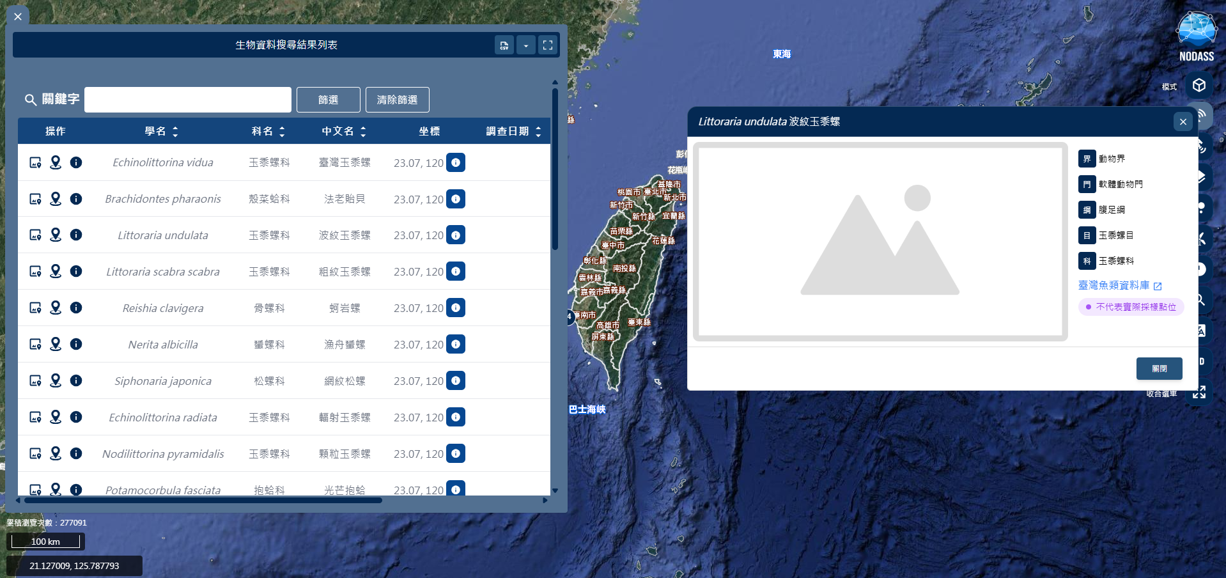This screenshot has height=578, width=1226.
Task: Locate Echinolittorina vidua on map via pin icon
Action: [56, 162]
